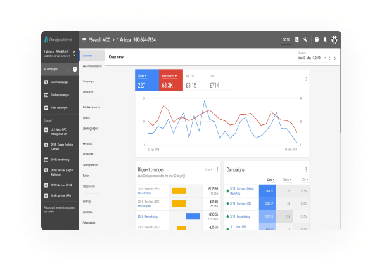Open 2018 | Remarketing link in Biggest changes
Screen dimensions: 382x260
click(148, 216)
